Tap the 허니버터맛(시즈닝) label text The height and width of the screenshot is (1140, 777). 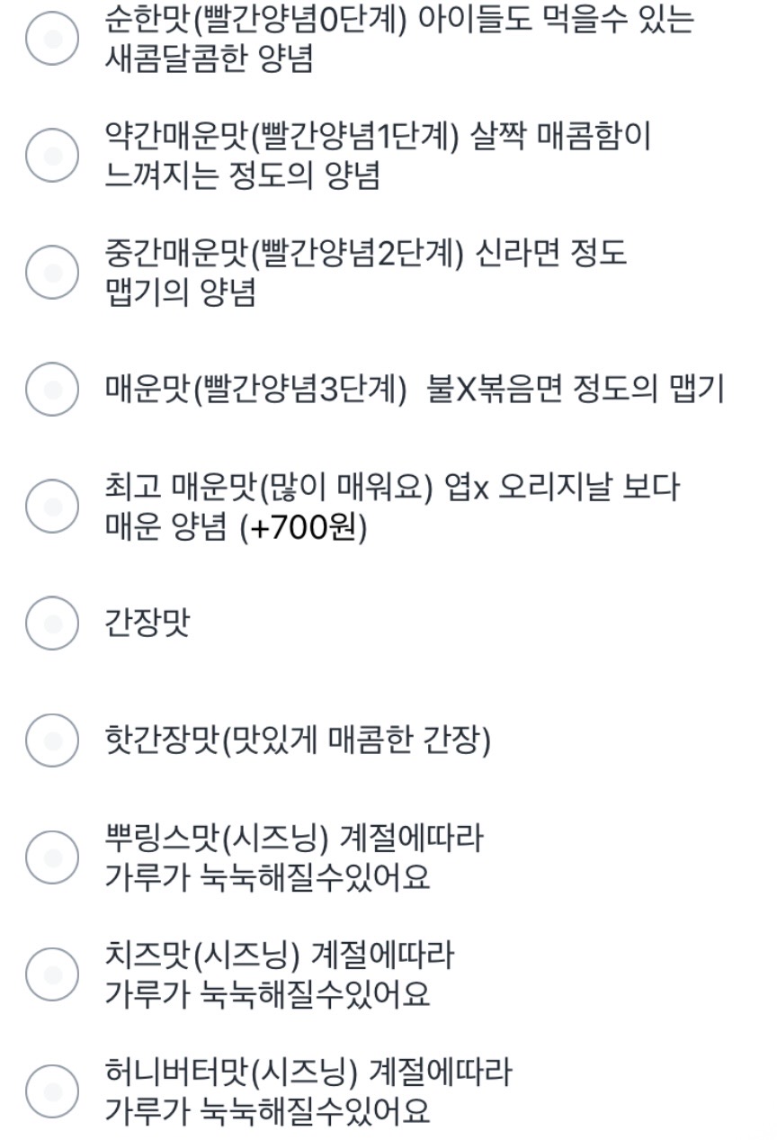pos(308,1091)
